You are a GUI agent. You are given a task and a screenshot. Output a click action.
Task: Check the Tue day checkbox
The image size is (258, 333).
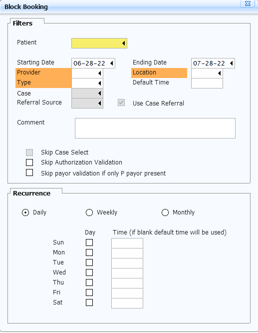tap(89, 262)
